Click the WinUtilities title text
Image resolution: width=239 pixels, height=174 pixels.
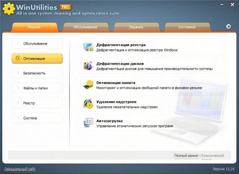point(37,7)
